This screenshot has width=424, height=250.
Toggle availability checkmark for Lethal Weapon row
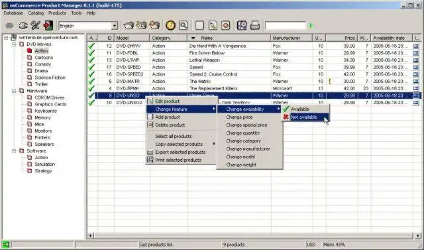91,60
